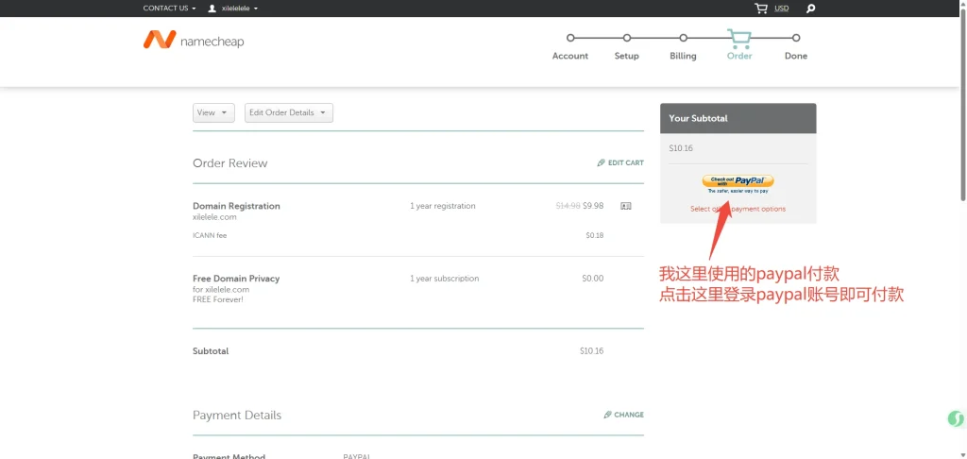Open the CONTACT US dropdown
Viewport: 967px width, 459px height.
pos(169,8)
